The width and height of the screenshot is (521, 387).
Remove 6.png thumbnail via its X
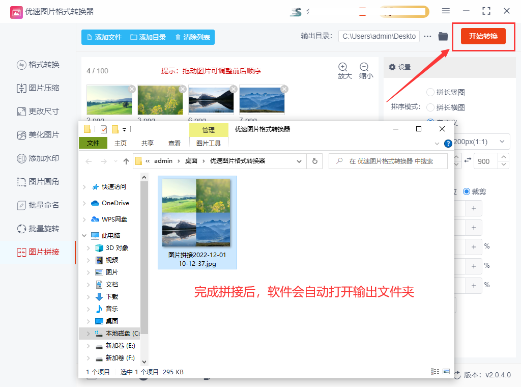coord(234,89)
